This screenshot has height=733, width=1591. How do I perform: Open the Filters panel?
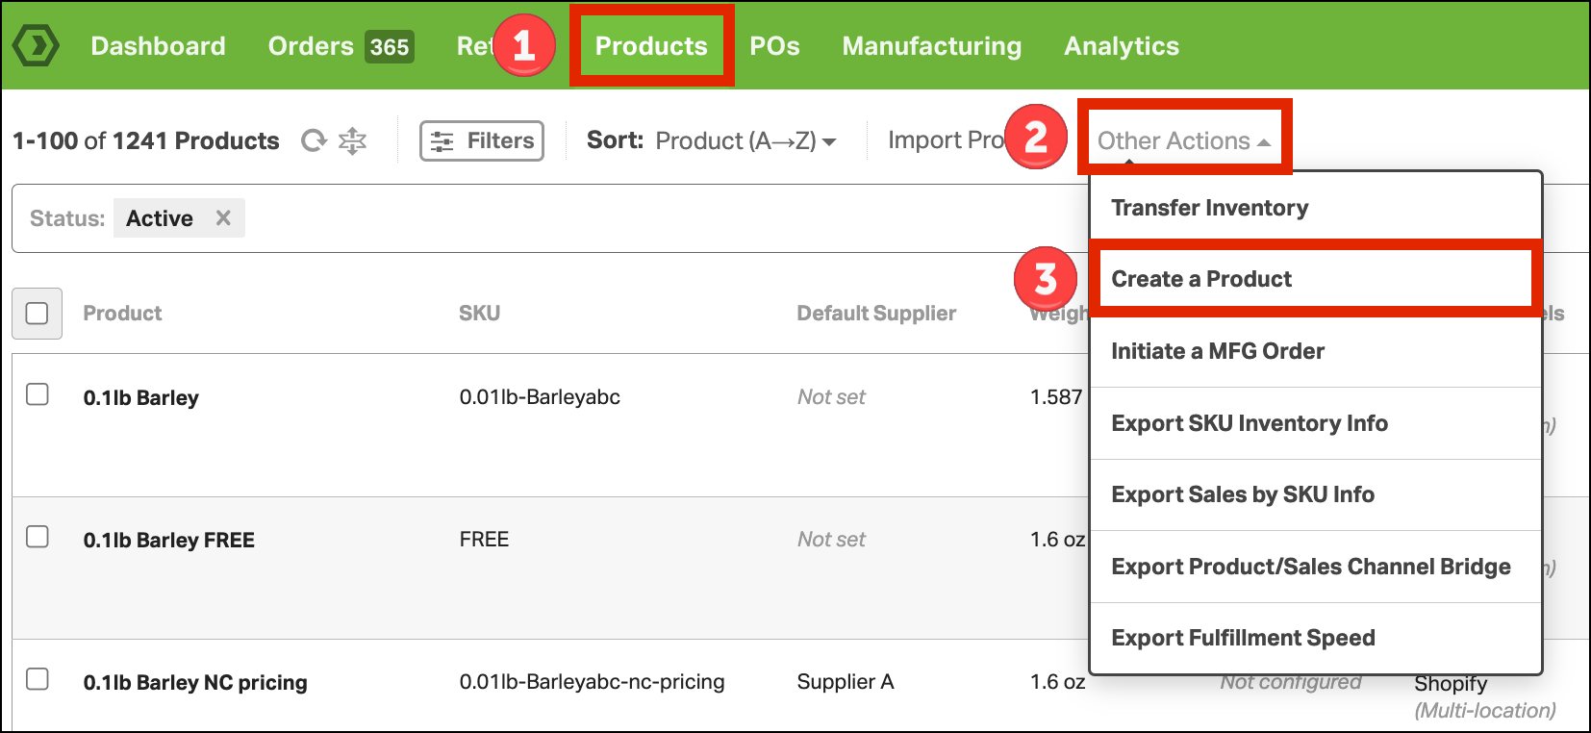pyautogui.click(x=482, y=140)
